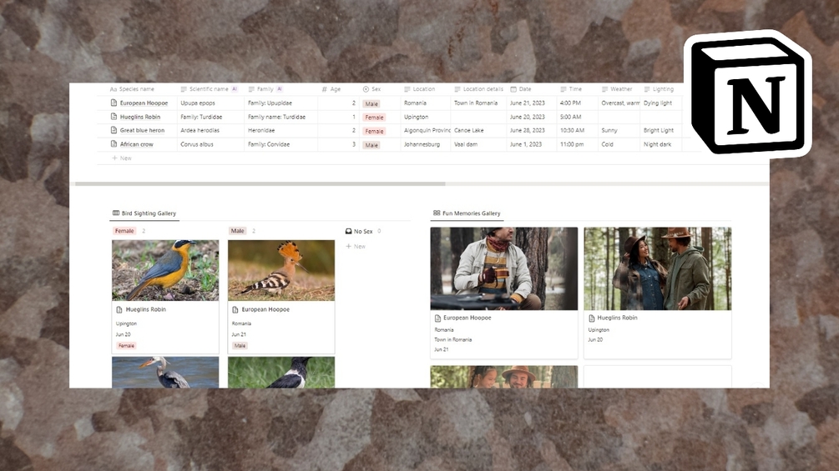Image resolution: width=839 pixels, height=471 pixels.
Task: Open the man-with-mug photo in Fun Memories
Action: click(504, 268)
